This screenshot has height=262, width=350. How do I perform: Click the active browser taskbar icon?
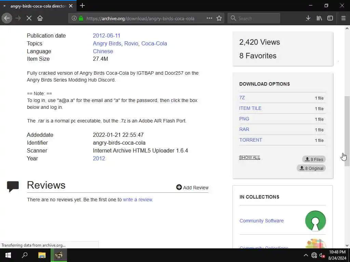coord(59,255)
